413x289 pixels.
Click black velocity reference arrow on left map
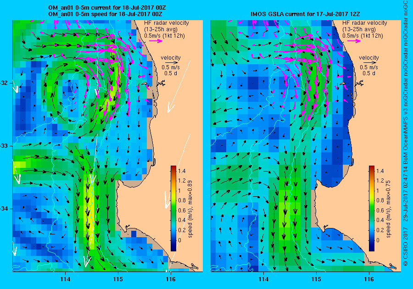172,63
